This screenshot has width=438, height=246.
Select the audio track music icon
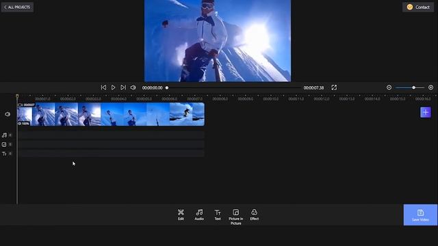click(4, 135)
